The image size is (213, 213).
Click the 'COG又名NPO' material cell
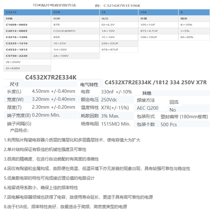(x=75, y=31)
